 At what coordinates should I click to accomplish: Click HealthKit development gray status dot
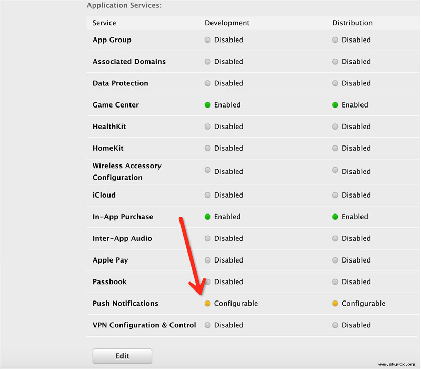(208, 127)
